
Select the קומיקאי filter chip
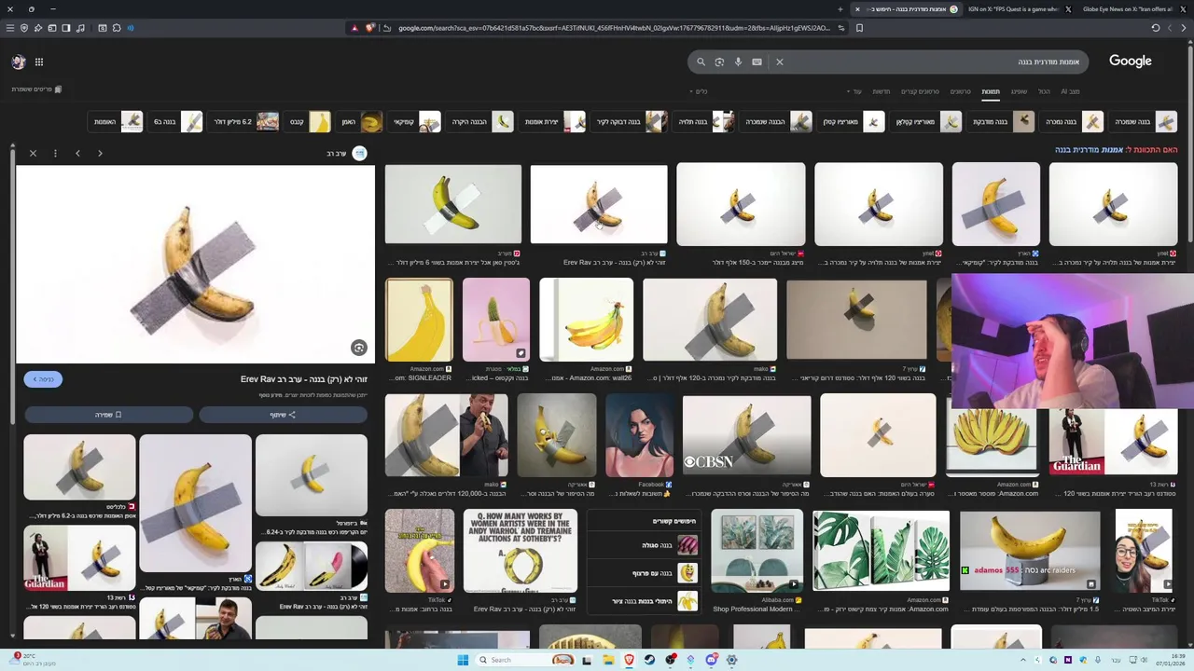coord(415,122)
